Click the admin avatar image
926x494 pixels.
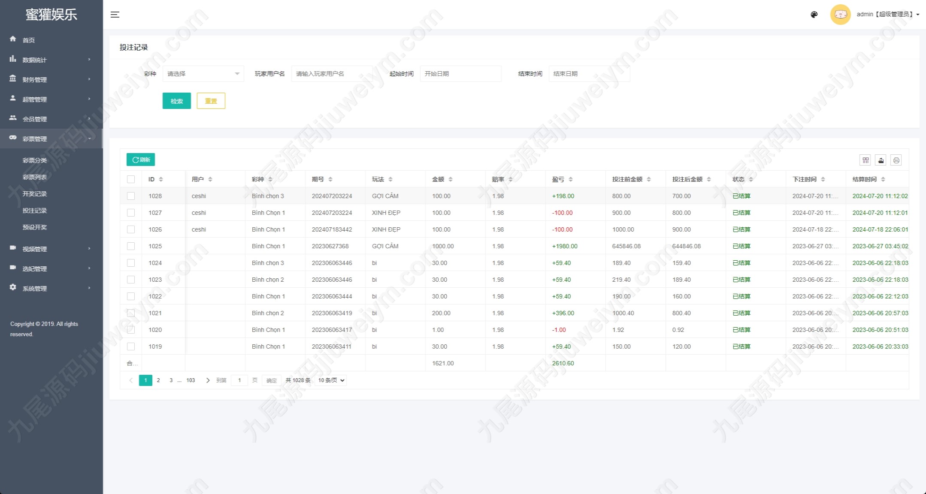[840, 15]
